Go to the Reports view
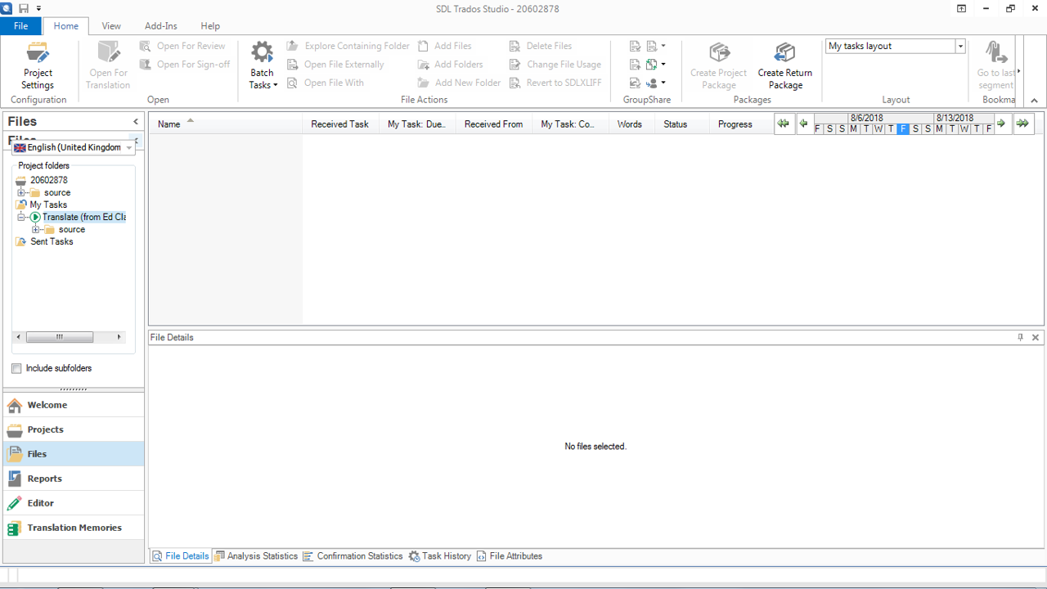Screen dimensions: 1047x589 pyautogui.click(x=73, y=479)
